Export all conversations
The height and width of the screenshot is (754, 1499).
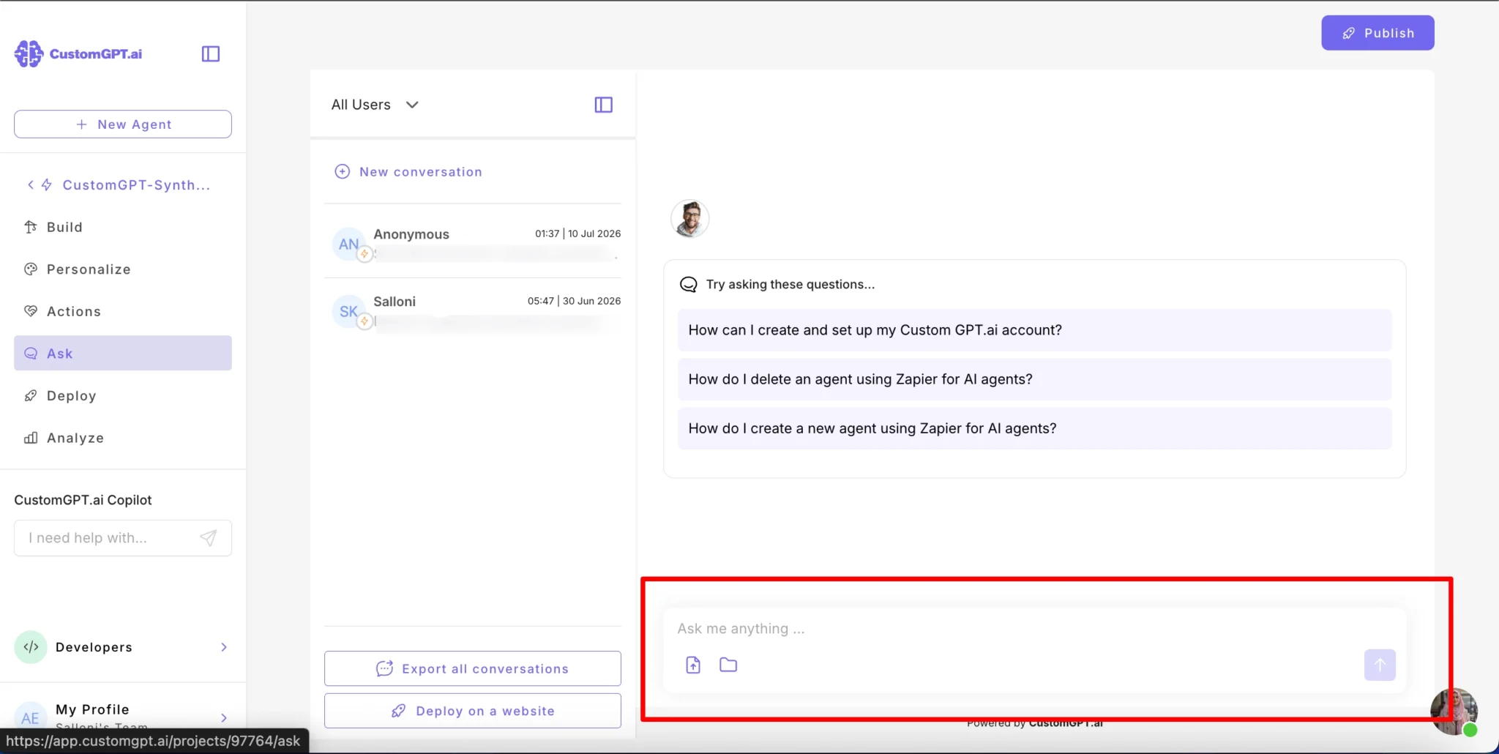coord(473,668)
